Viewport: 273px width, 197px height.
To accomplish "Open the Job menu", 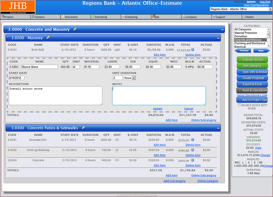I will (166, 17).
